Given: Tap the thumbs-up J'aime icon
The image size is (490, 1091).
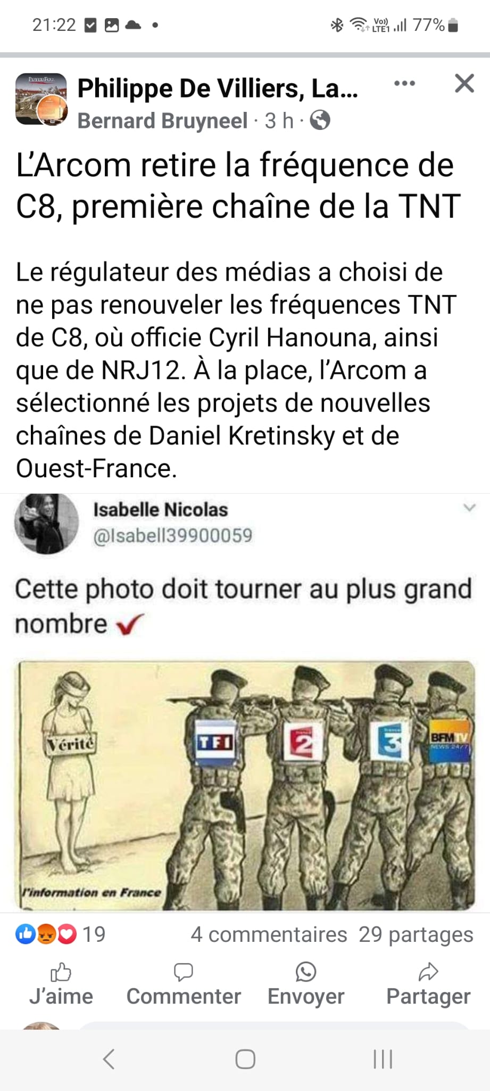Looking at the screenshot, I should tap(61, 972).
